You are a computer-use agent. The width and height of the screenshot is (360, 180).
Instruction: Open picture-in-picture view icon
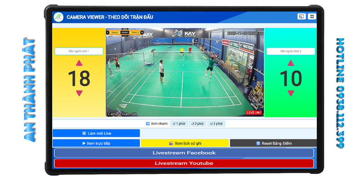click(x=302, y=16)
